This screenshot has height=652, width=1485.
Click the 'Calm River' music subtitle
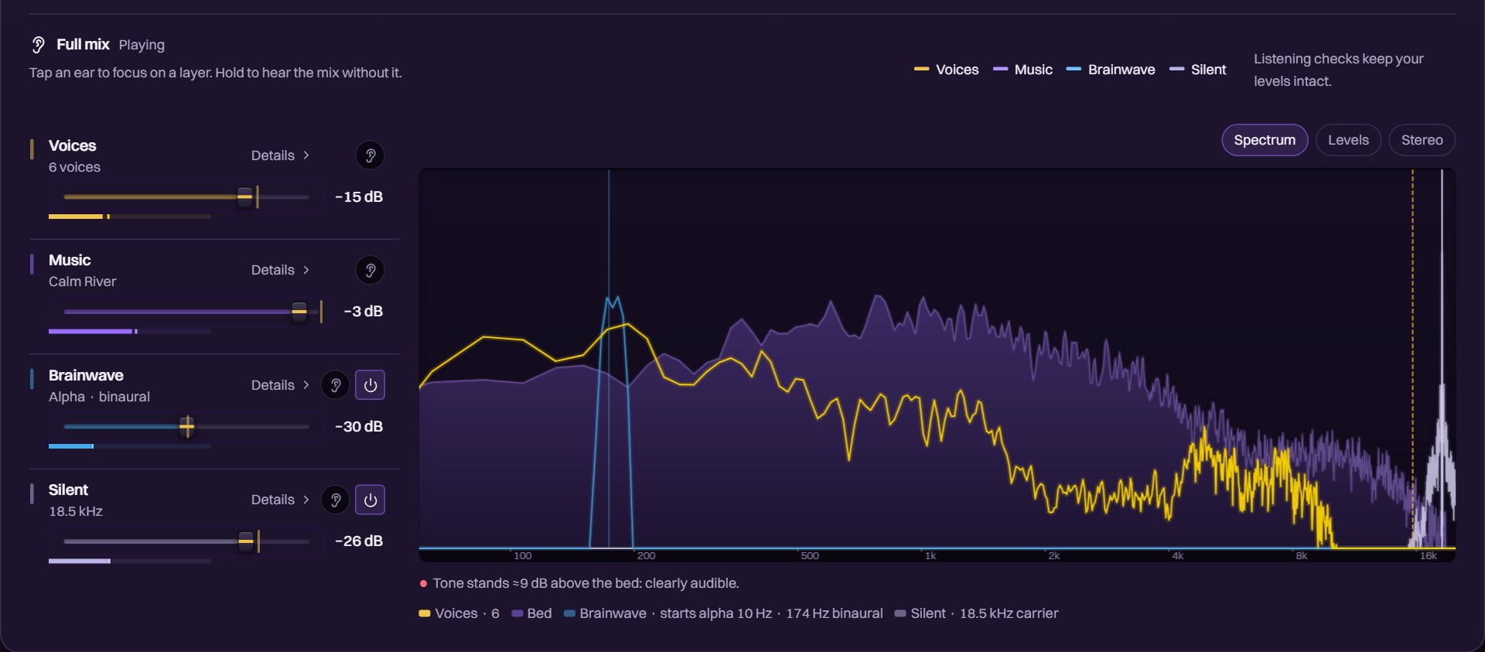(x=82, y=282)
